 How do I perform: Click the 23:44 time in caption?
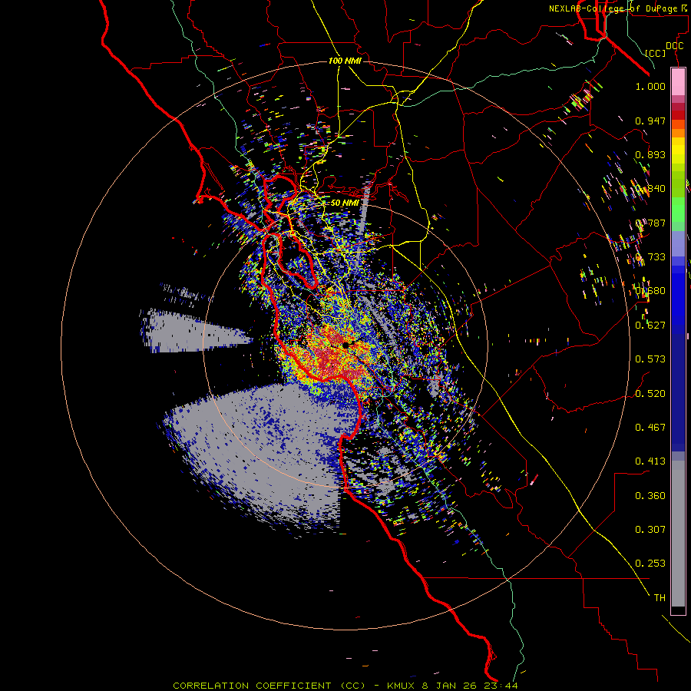pyautogui.click(x=502, y=686)
